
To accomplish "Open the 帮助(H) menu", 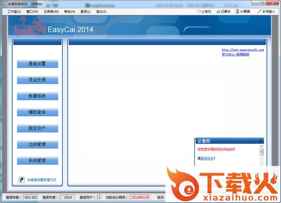I will 69,12.
